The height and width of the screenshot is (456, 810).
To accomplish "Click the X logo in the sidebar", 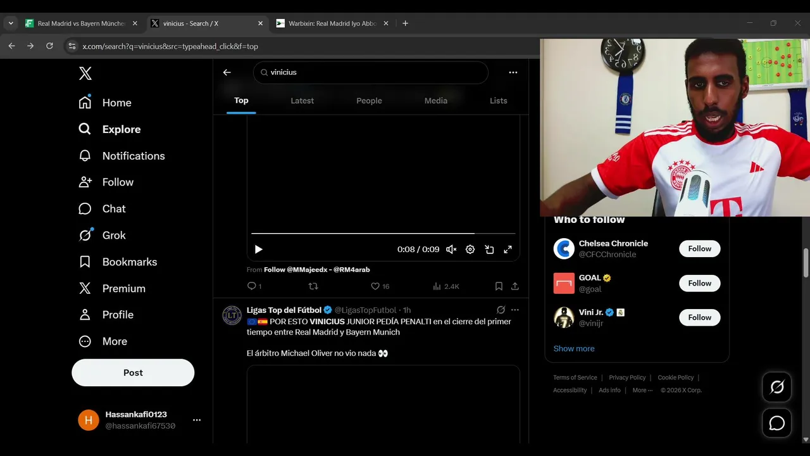I will tap(85, 73).
